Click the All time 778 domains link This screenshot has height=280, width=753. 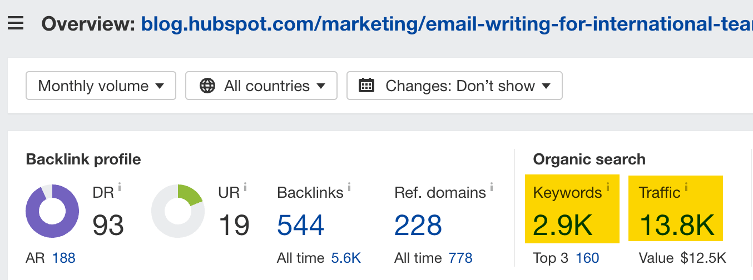point(460,258)
